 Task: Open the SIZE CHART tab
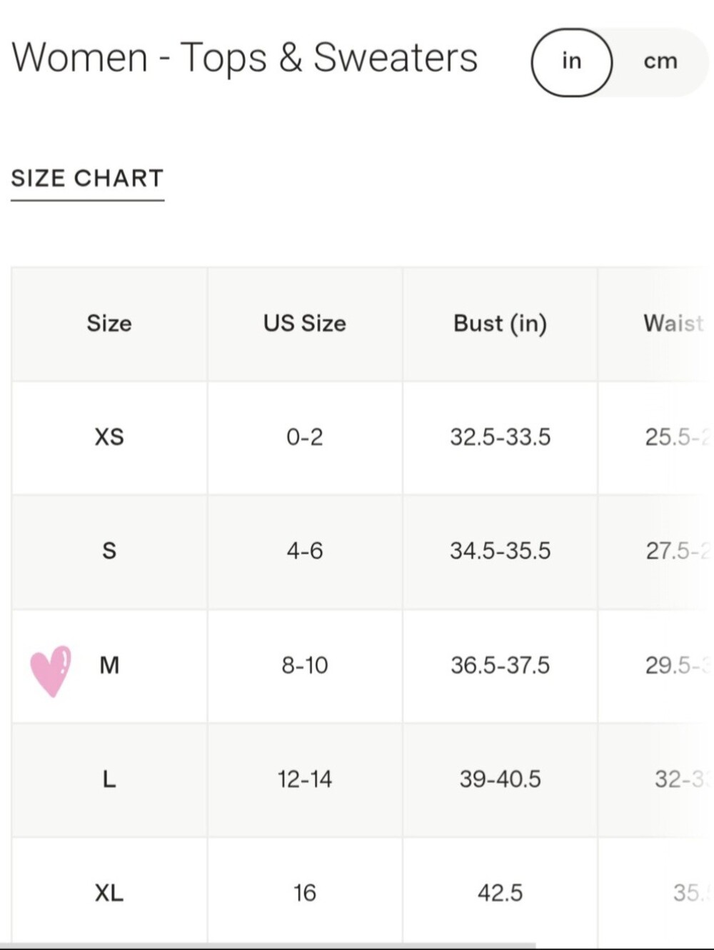tap(87, 178)
